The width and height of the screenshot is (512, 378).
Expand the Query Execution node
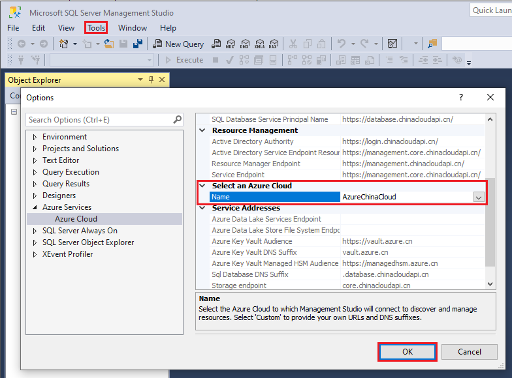(x=35, y=172)
